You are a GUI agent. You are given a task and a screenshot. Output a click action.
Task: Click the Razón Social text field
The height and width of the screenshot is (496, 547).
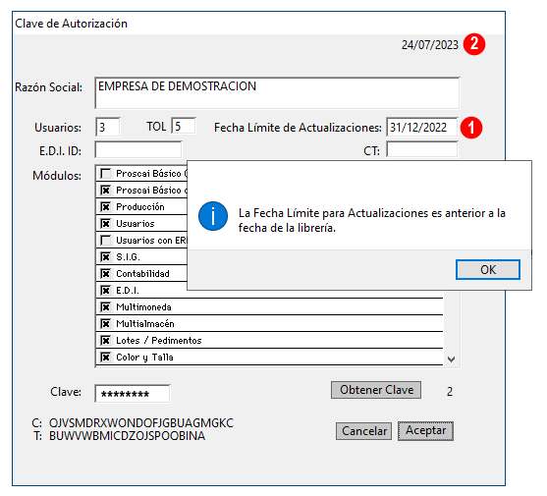click(277, 93)
